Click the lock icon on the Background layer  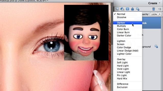(156, 47)
